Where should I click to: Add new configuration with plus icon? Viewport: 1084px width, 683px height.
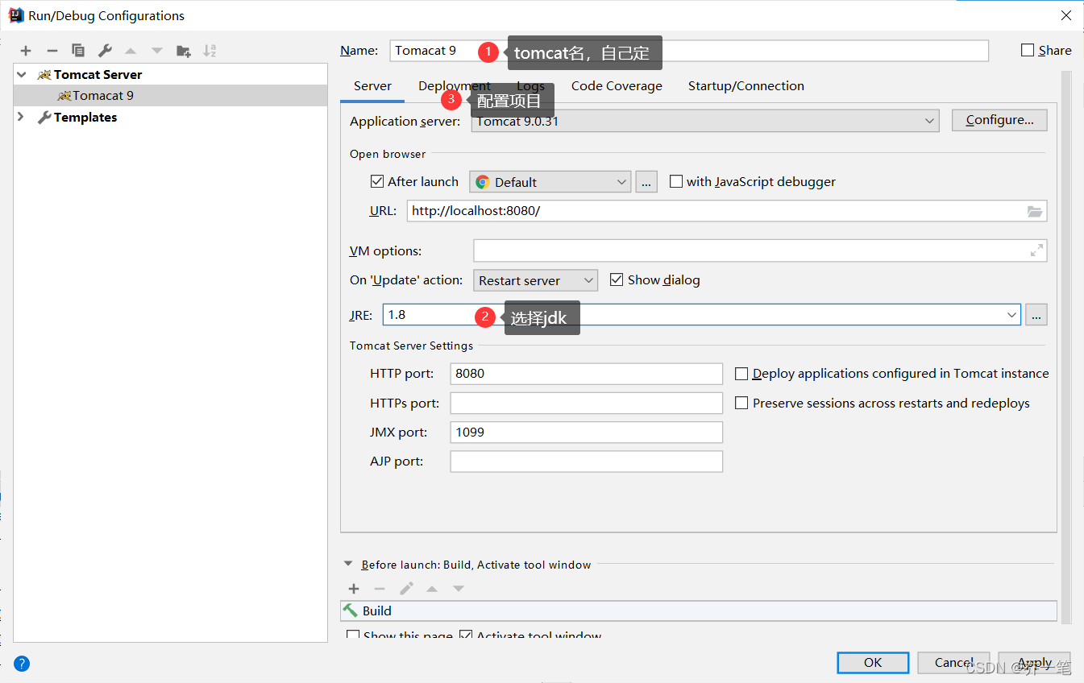tap(26, 51)
